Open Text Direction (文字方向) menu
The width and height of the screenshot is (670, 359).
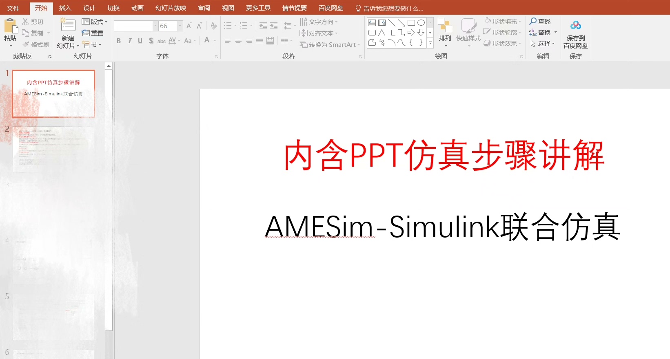click(319, 22)
